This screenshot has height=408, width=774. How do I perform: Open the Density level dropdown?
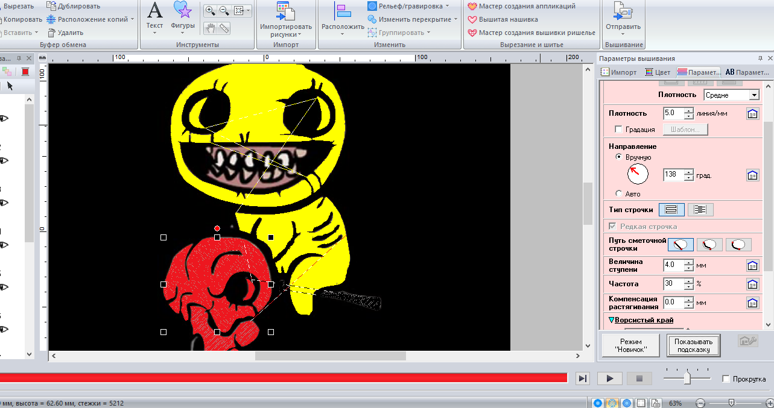point(753,95)
